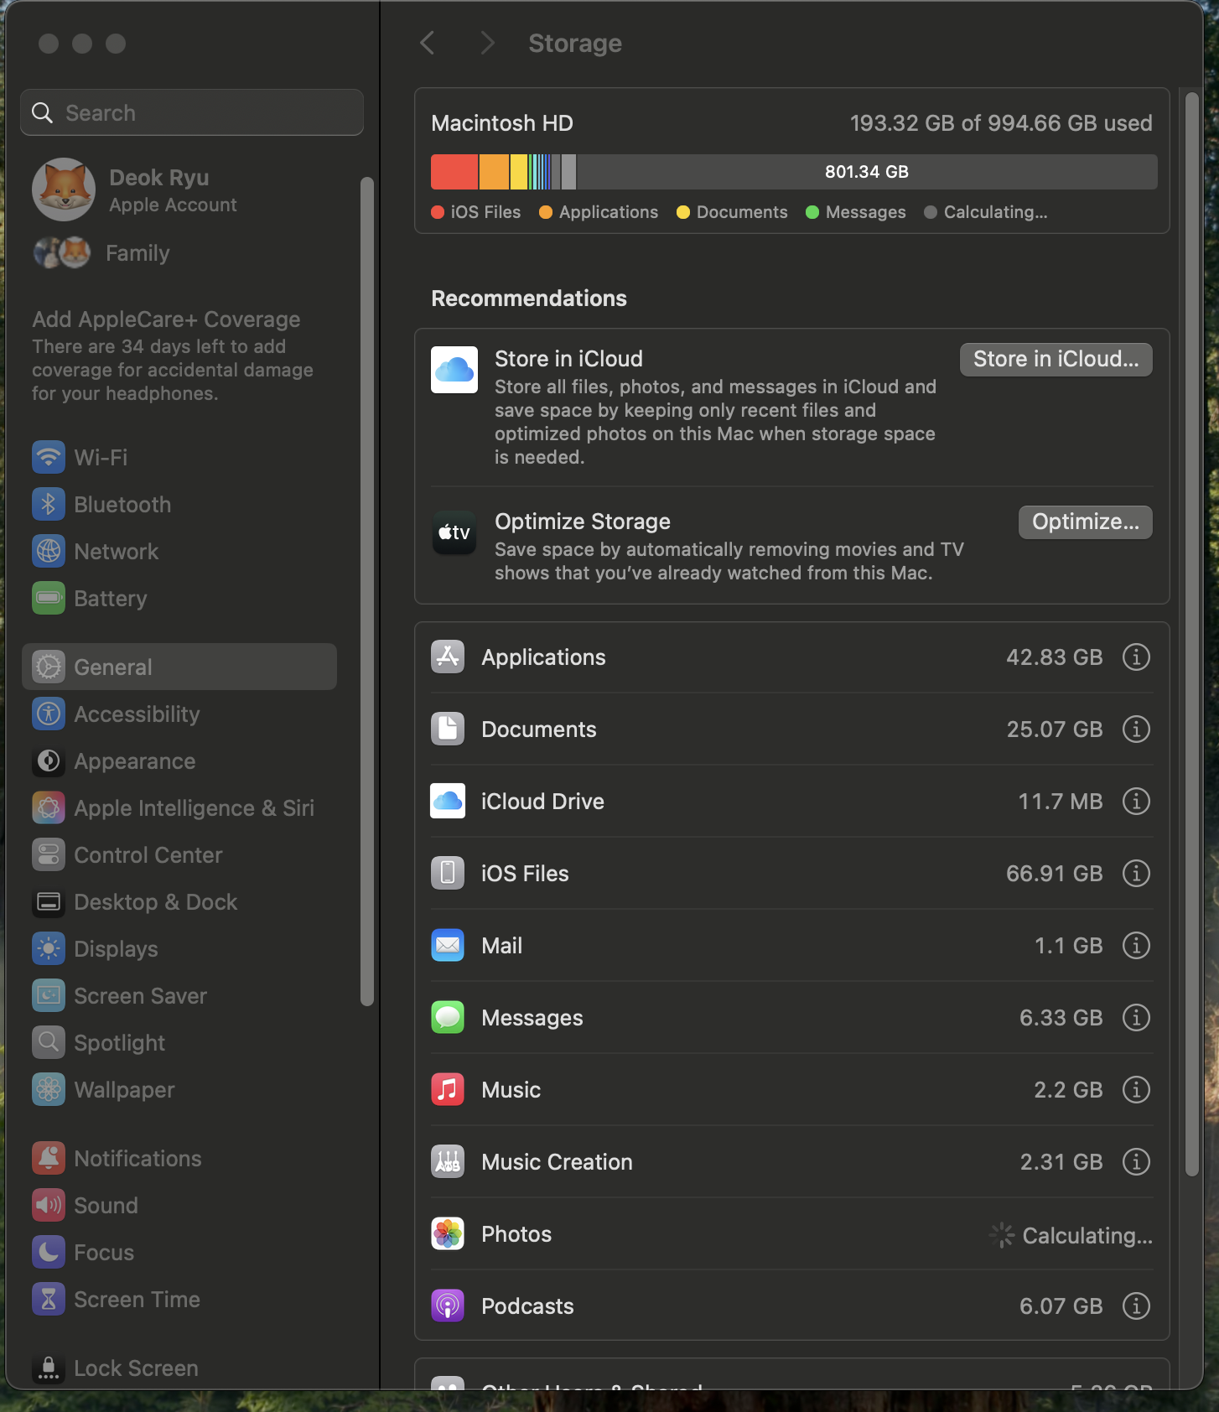Open the Sound speaker icon
Viewport: 1219px width, 1412px height.
(49, 1205)
